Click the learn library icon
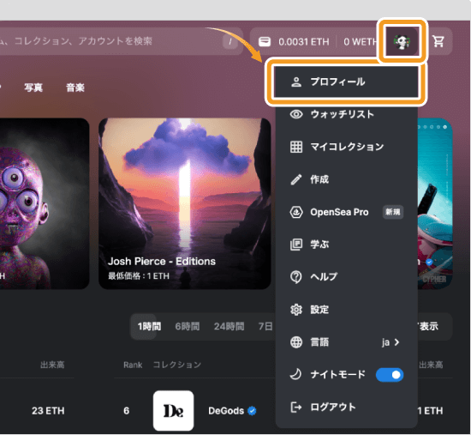 (x=296, y=245)
